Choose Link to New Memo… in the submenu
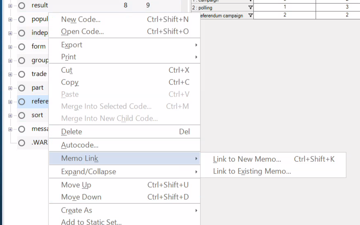 coord(247,159)
